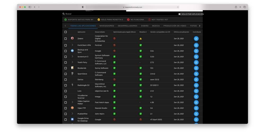Tick the checkbox for Tooth Fairy row
265x132 pixels.
[66, 62]
